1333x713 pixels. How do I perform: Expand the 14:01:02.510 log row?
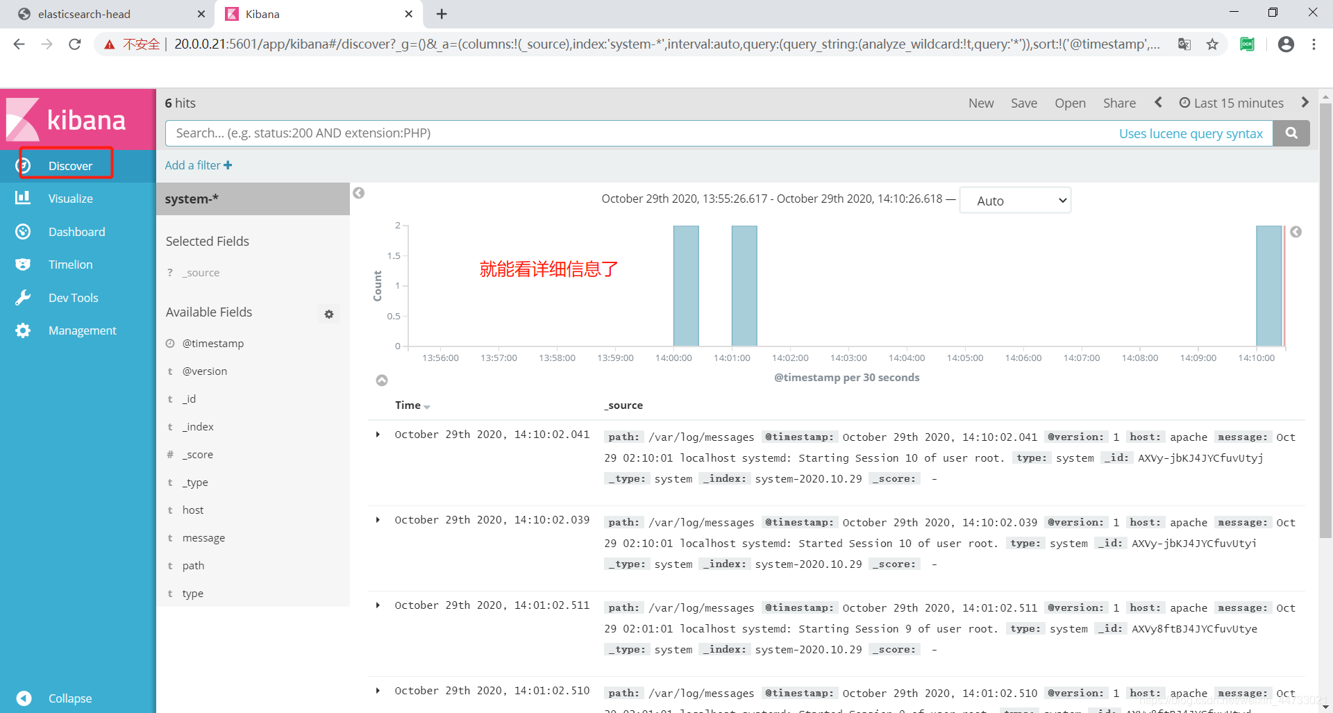378,691
